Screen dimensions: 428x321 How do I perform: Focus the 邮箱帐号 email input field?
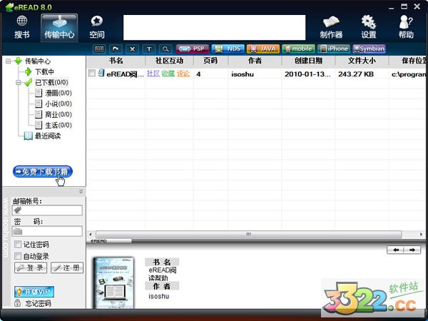(x=47, y=210)
